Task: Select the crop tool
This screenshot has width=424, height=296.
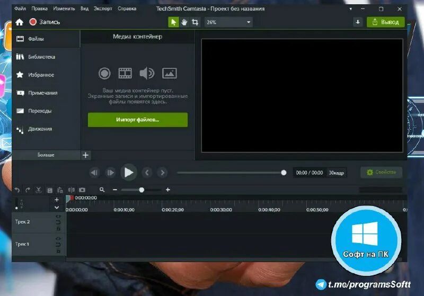Action: point(195,22)
